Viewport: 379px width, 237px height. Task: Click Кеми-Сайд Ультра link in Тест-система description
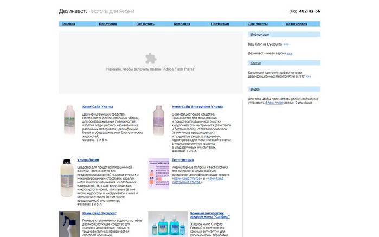pyautogui.click(x=187, y=178)
